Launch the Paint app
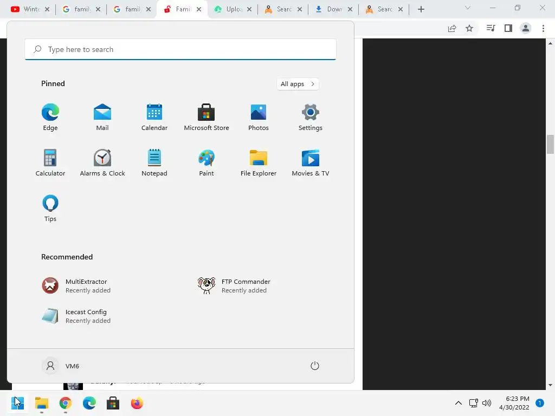 [206, 162]
